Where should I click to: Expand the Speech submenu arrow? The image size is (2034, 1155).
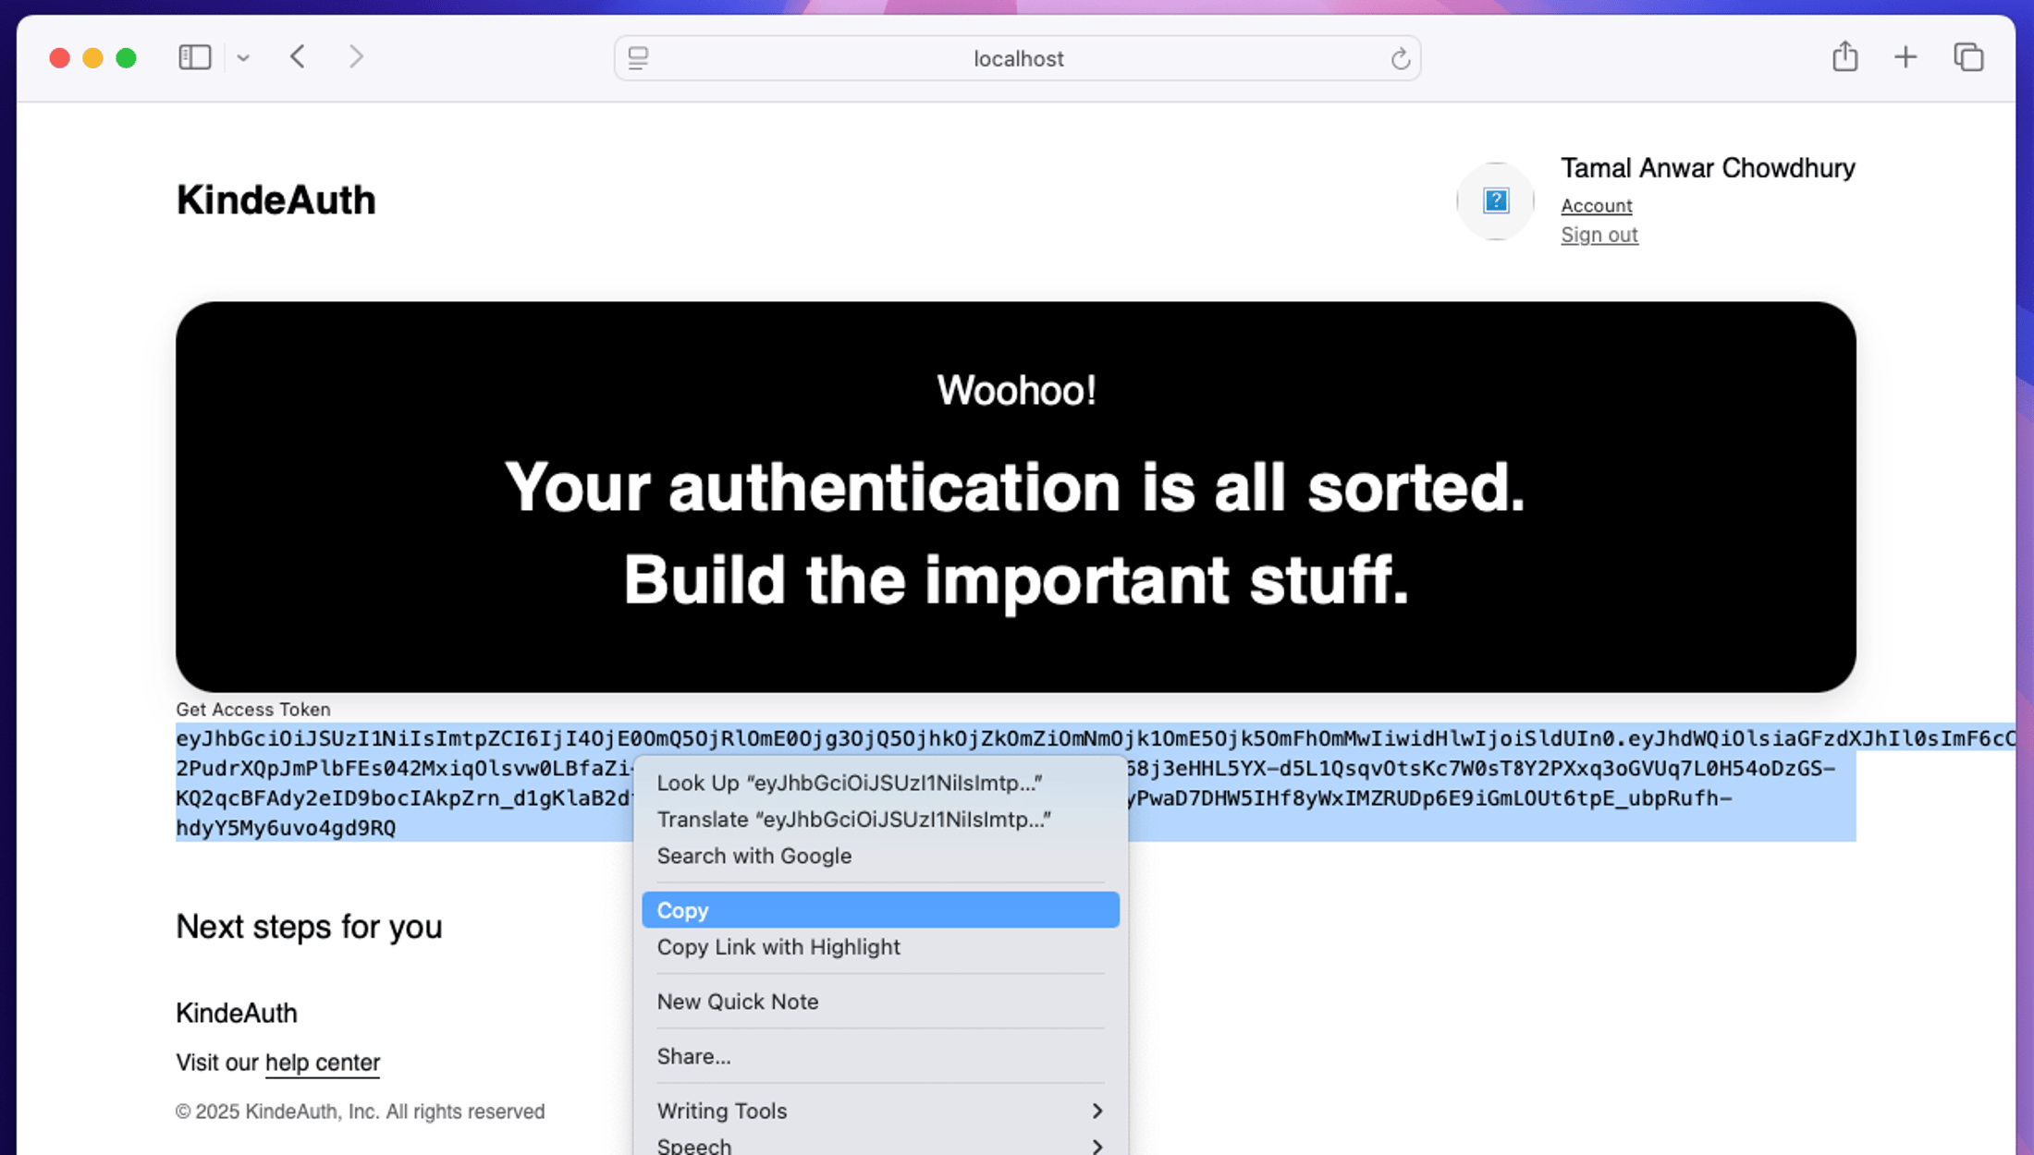coord(1097,1146)
